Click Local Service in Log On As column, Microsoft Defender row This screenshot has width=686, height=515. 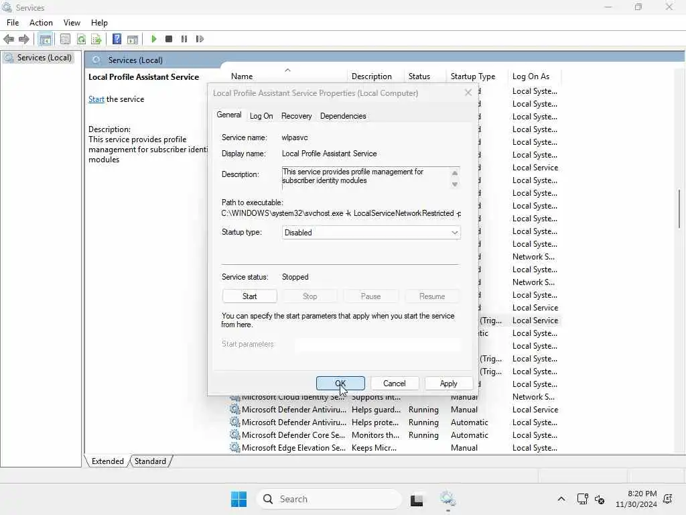pyautogui.click(x=535, y=410)
